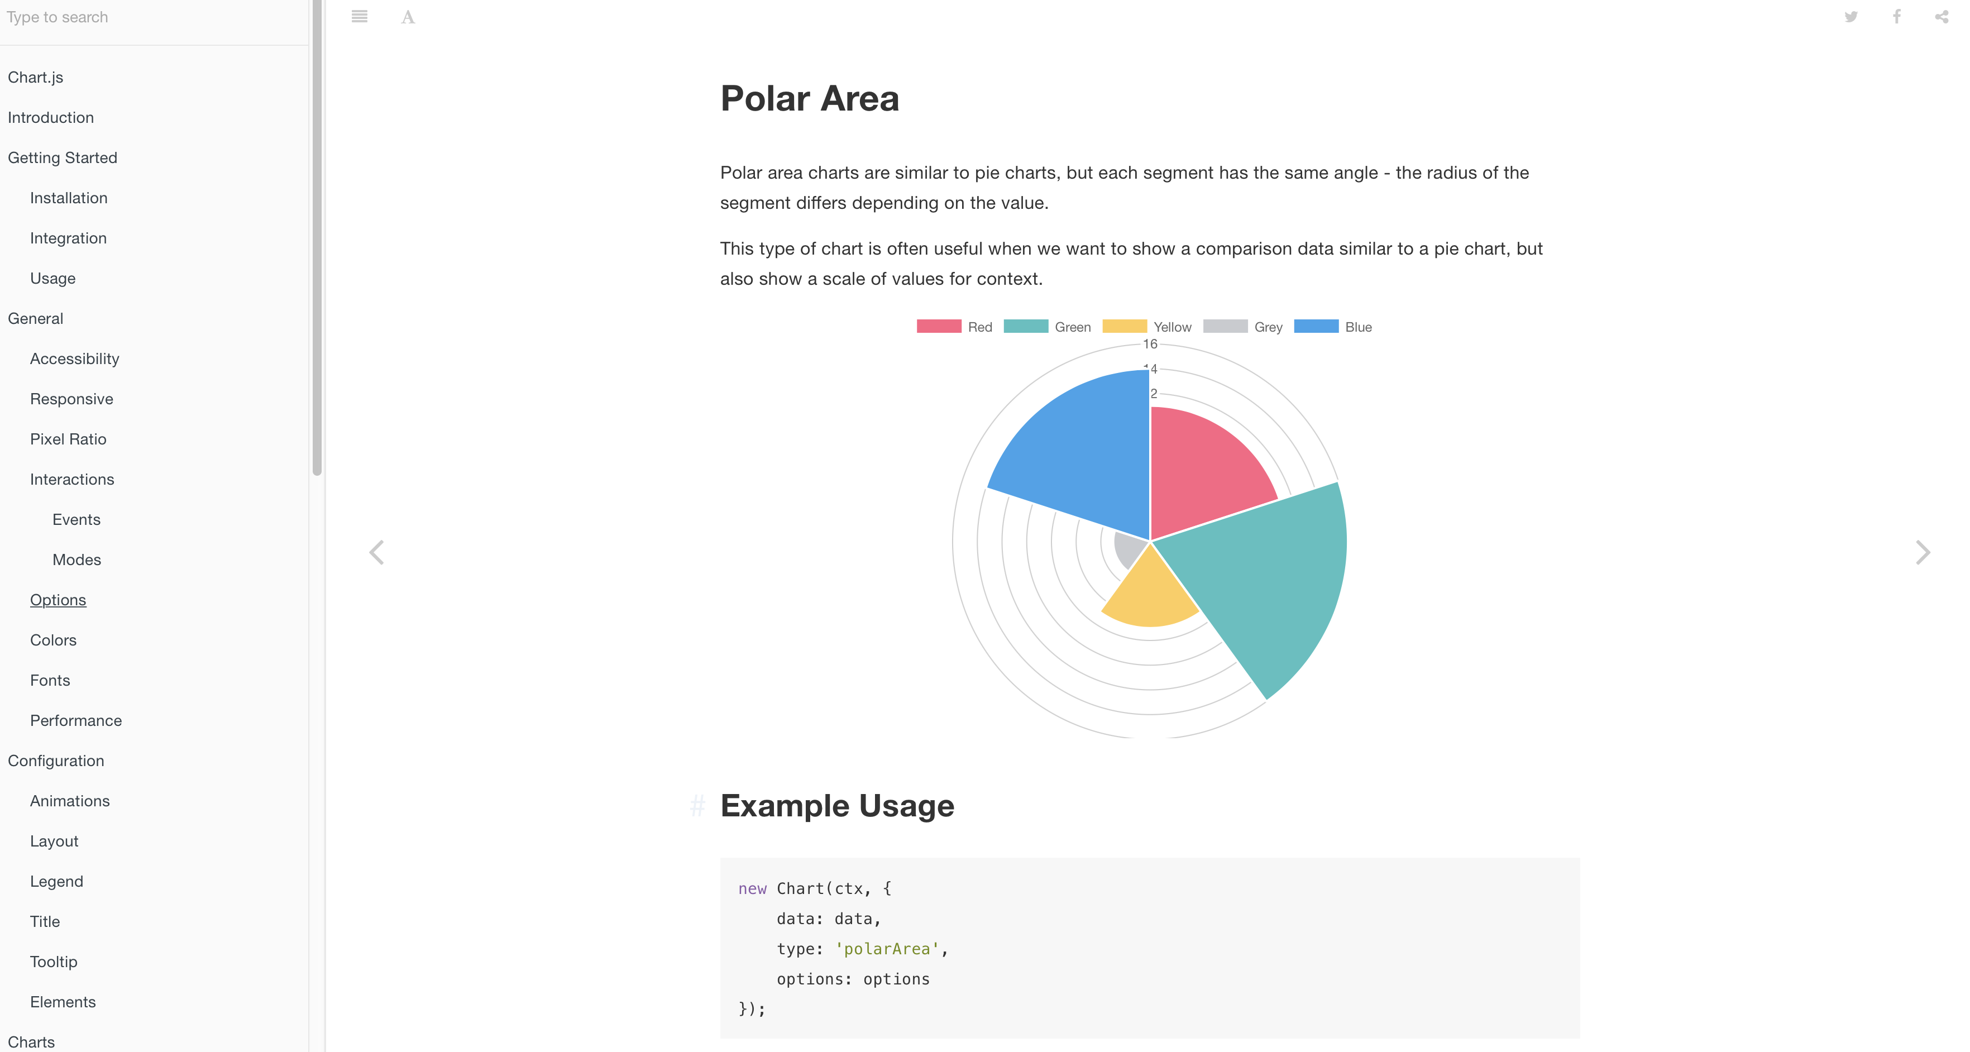This screenshot has width=1970, height=1052.
Task: Select the Options link in sidebar
Action: pyautogui.click(x=58, y=600)
